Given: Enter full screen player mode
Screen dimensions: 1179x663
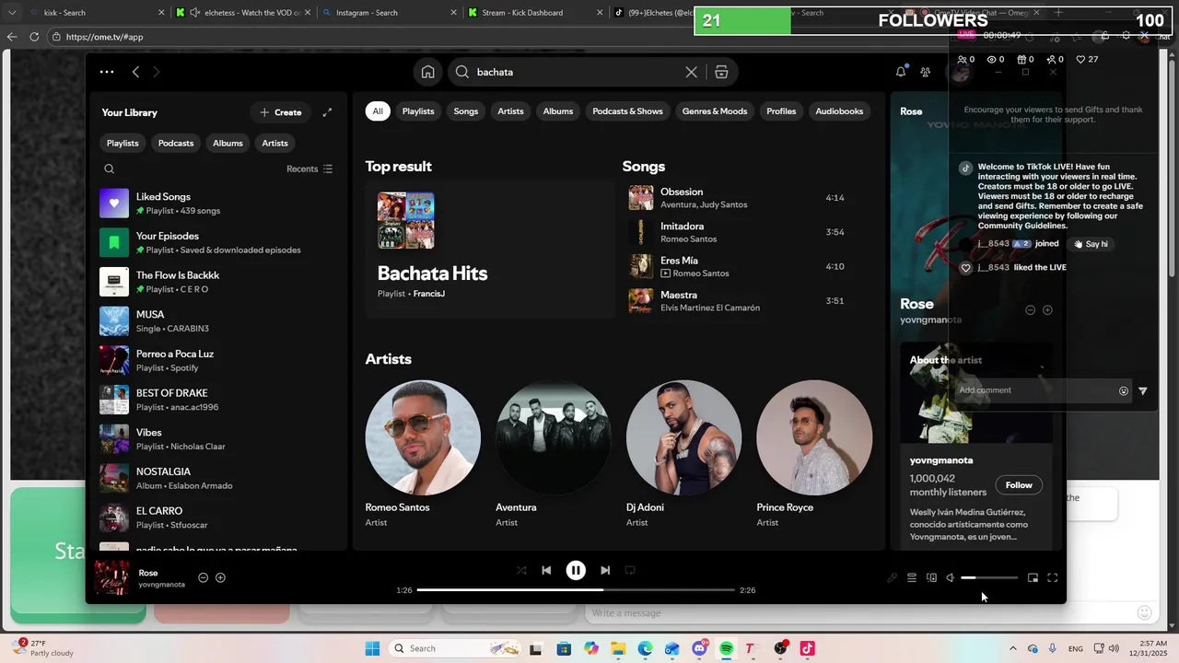Looking at the screenshot, I should click(1053, 577).
